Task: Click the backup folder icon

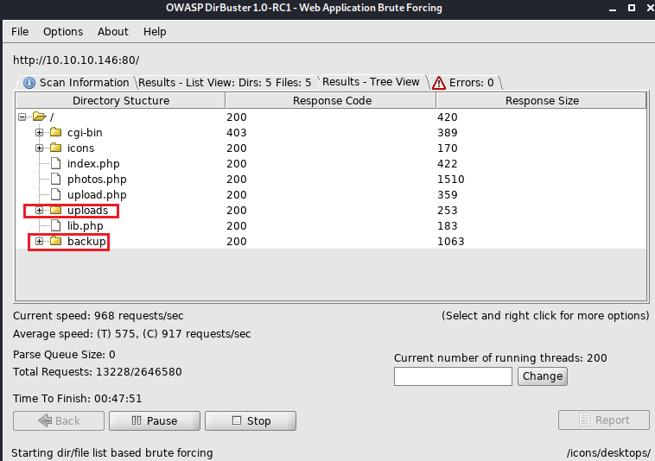Action: 55,241
